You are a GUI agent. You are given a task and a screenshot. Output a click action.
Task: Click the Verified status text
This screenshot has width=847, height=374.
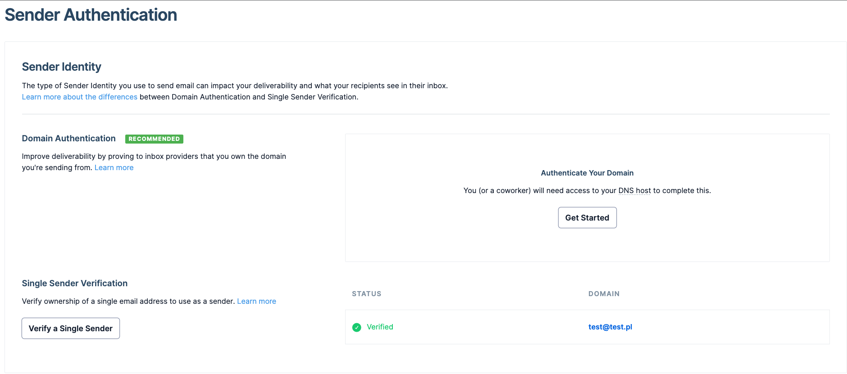pyautogui.click(x=380, y=327)
